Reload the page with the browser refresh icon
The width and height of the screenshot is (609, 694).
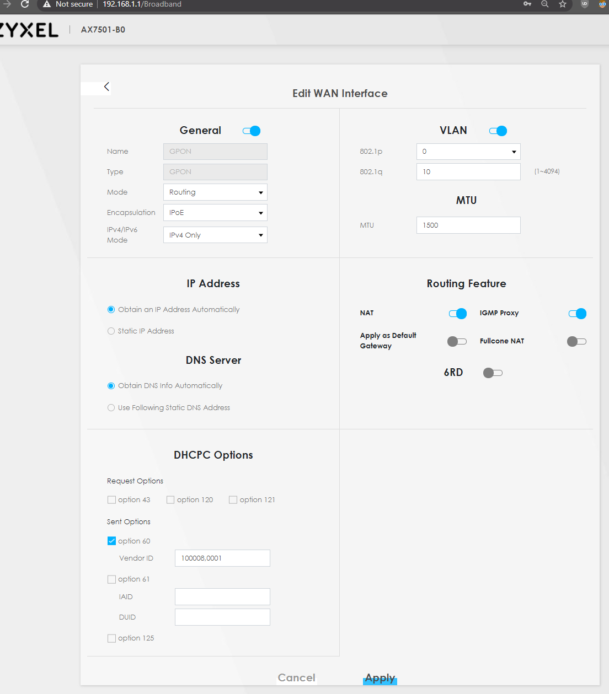pos(25,4)
